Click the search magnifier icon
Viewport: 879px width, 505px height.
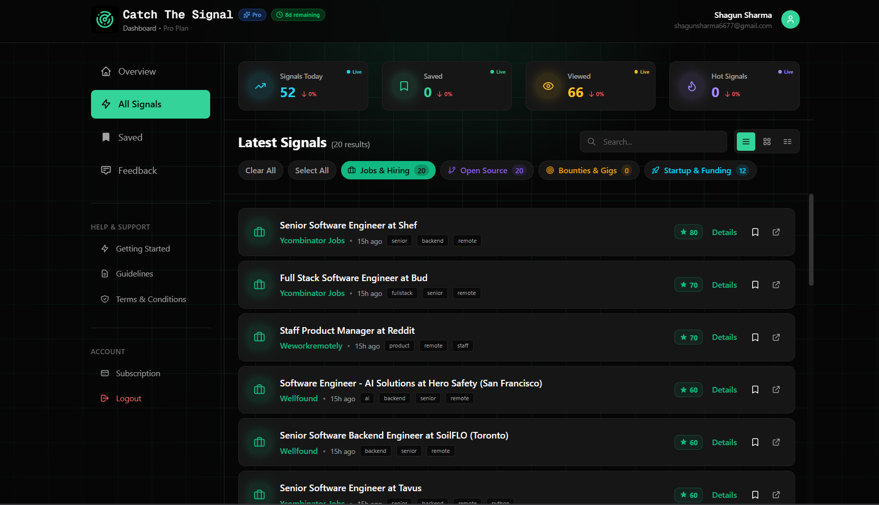[591, 142]
